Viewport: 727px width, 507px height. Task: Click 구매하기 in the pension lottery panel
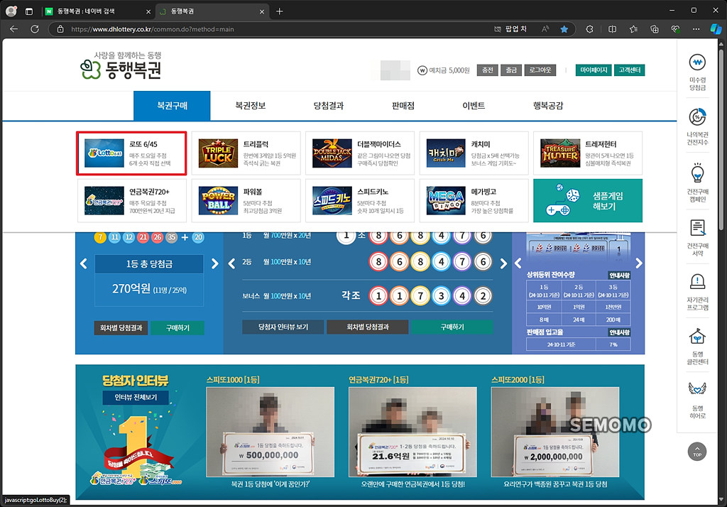tap(452, 327)
